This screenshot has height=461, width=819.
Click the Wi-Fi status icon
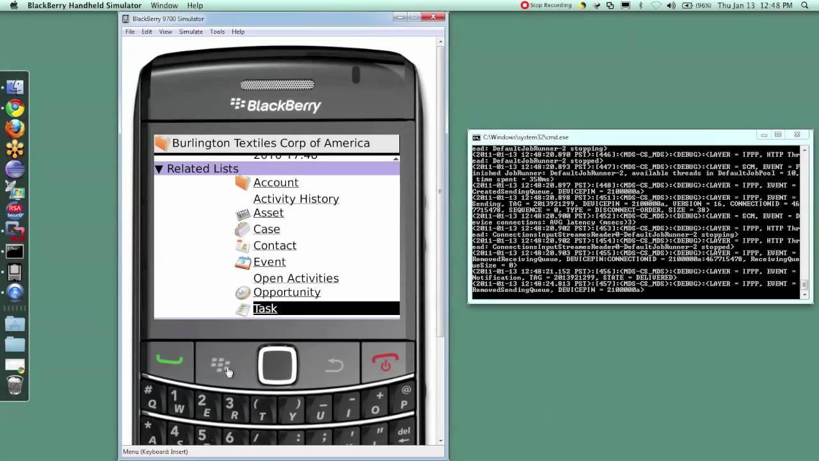tap(656, 6)
